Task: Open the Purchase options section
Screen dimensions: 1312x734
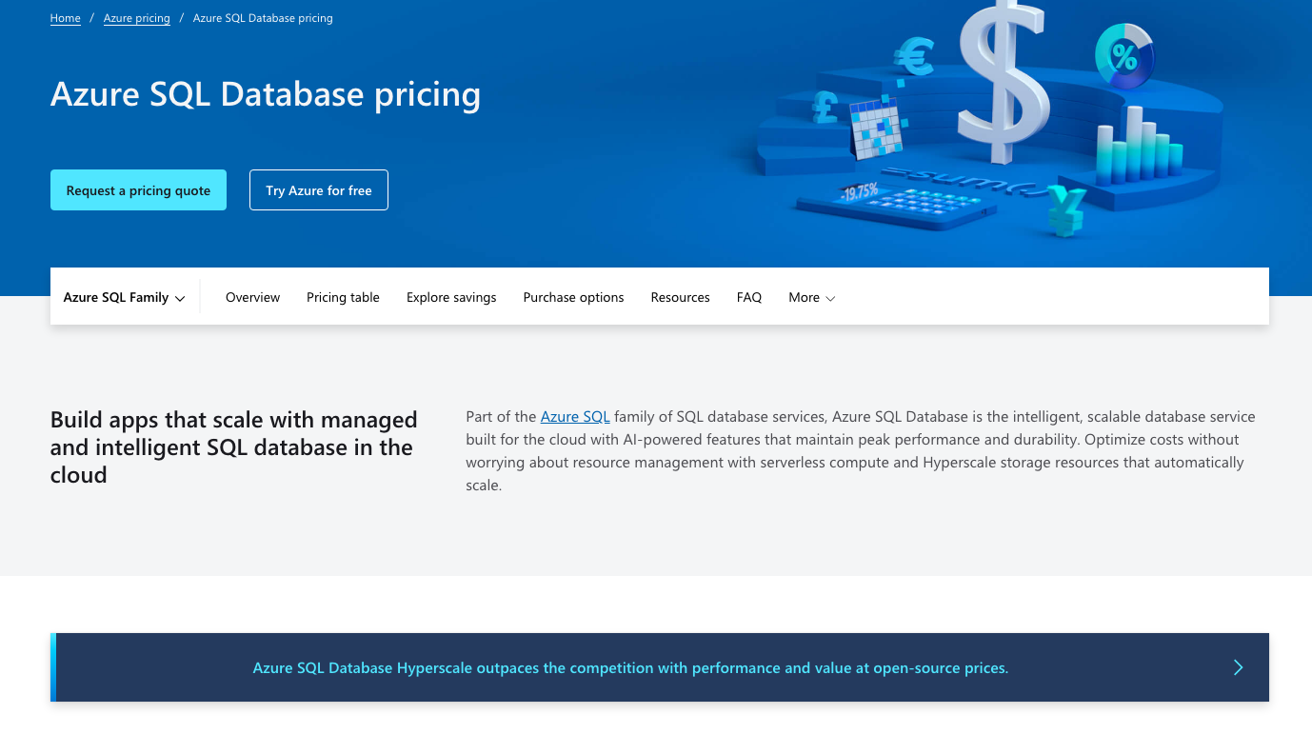Action: pos(573,297)
